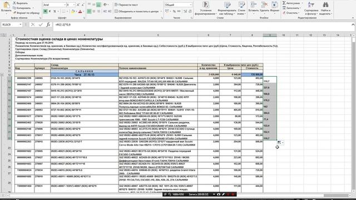The image size is (356, 200).
Task: Open Cell Styles (Стили ячеек)
Action: (241, 8)
